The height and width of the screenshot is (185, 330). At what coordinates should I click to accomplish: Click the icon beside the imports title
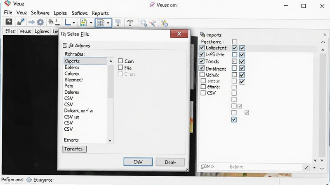[x=202, y=35]
